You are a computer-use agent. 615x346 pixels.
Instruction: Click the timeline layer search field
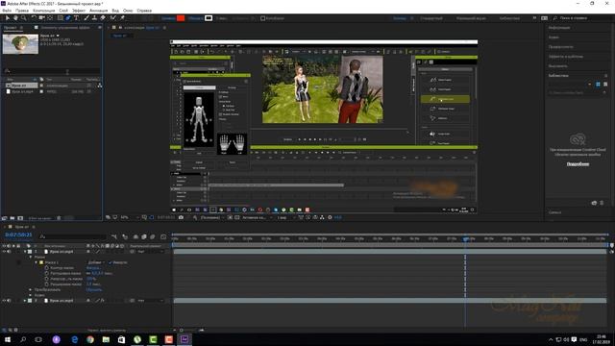73,236
